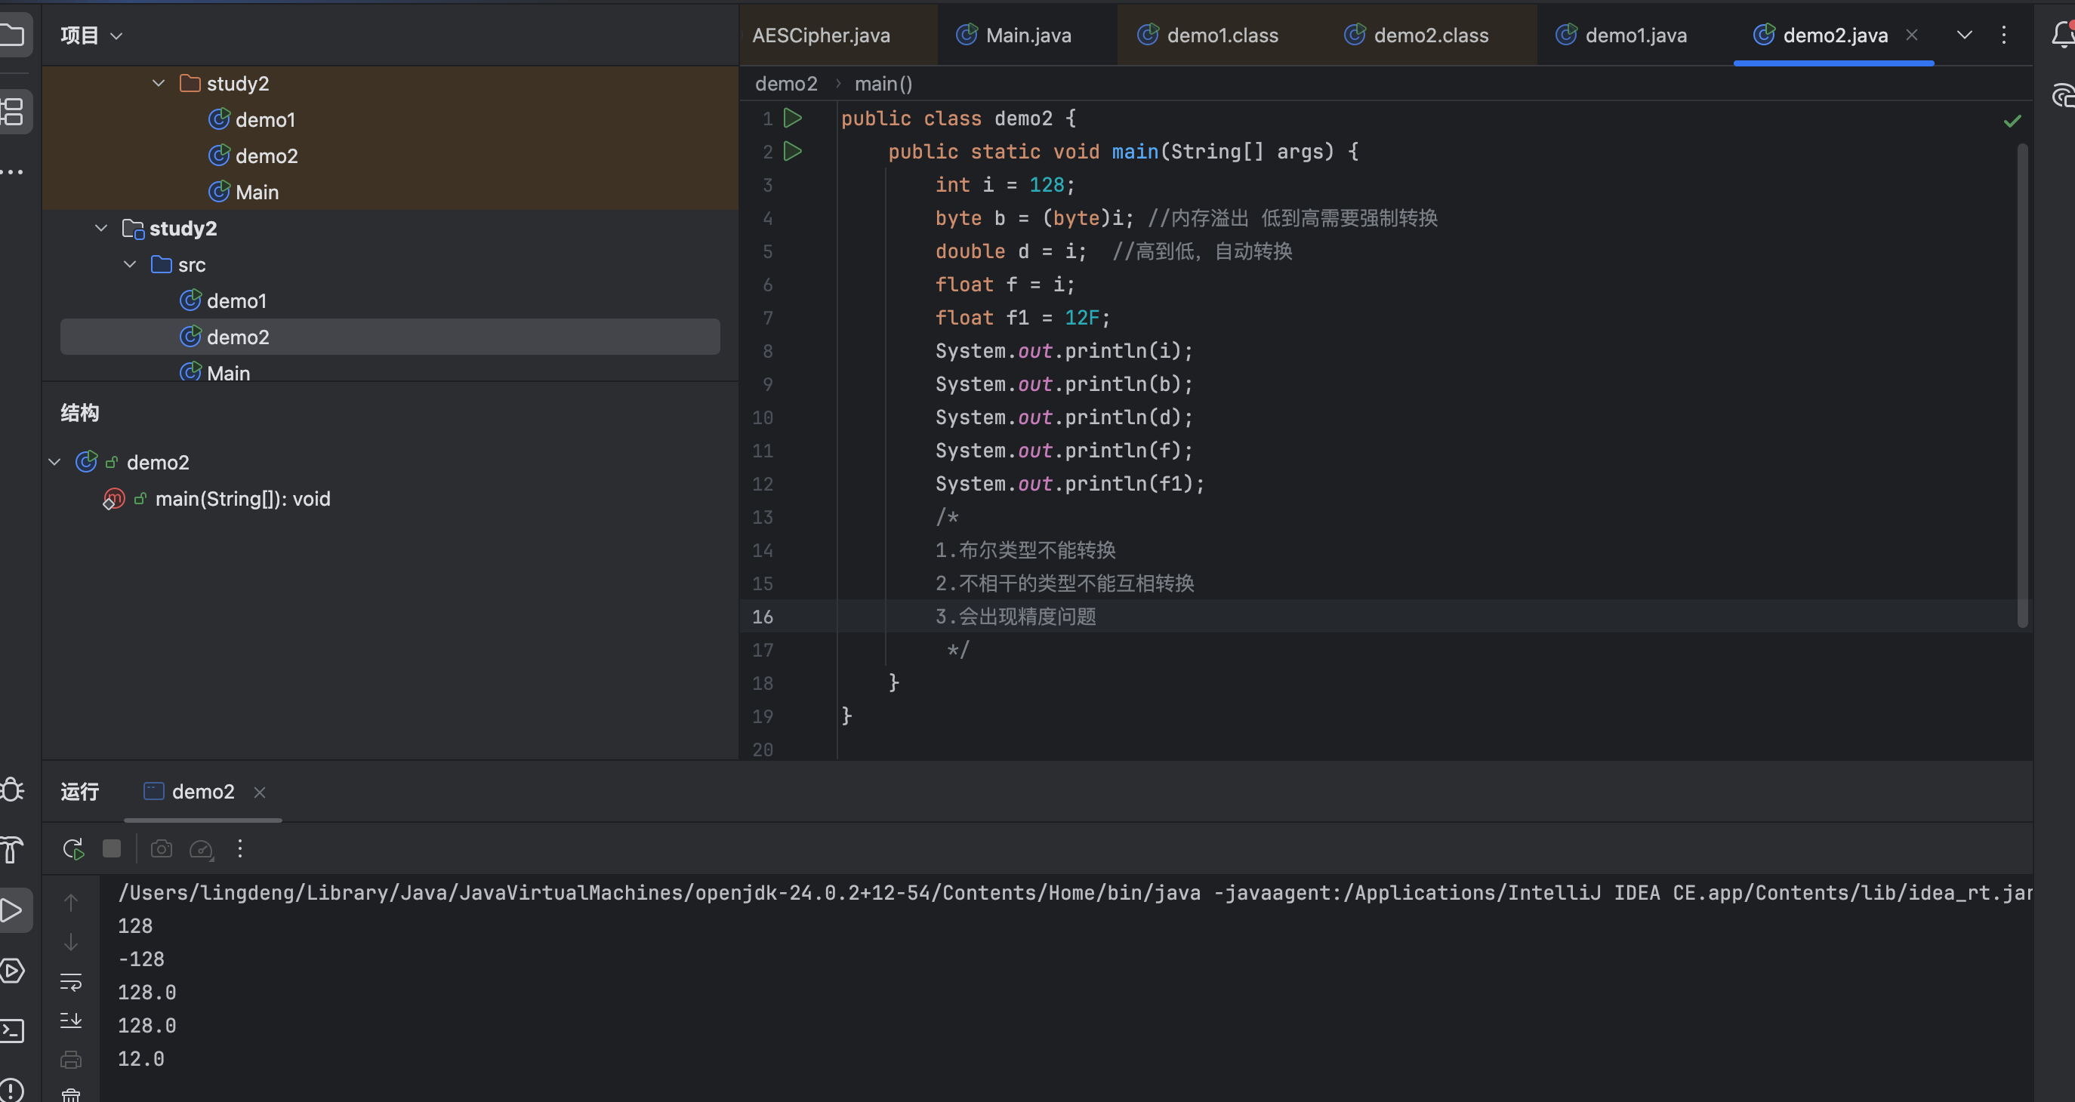Image resolution: width=2075 pixels, height=1102 pixels.
Task: Expand the hidden editor tabs chevron
Action: [x=1964, y=35]
